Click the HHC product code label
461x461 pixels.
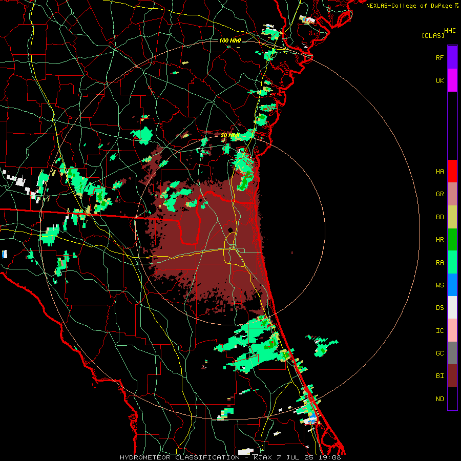pos(450,31)
